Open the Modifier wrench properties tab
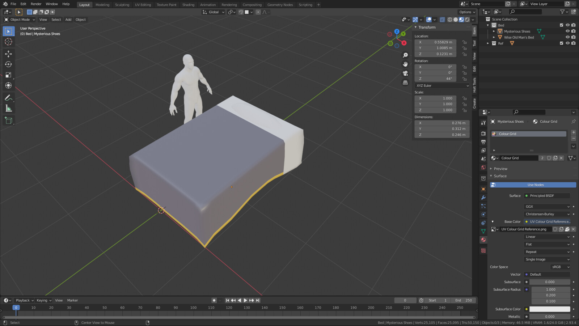 click(x=483, y=198)
